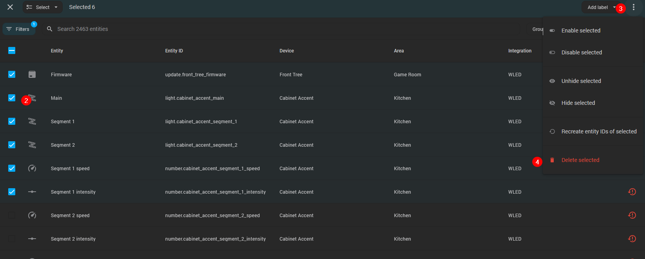Click the Segment 1 intensity slider icon
This screenshot has height=259, width=645.
[x=32, y=192]
